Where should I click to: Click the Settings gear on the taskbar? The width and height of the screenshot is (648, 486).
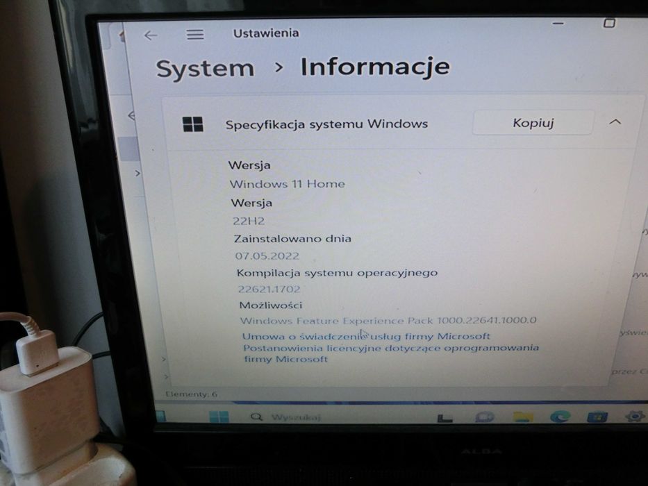(x=635, y=416)
